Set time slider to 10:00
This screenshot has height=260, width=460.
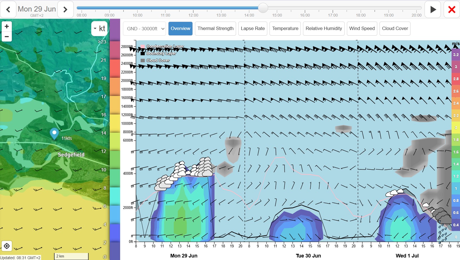click(x=137, y=8)
